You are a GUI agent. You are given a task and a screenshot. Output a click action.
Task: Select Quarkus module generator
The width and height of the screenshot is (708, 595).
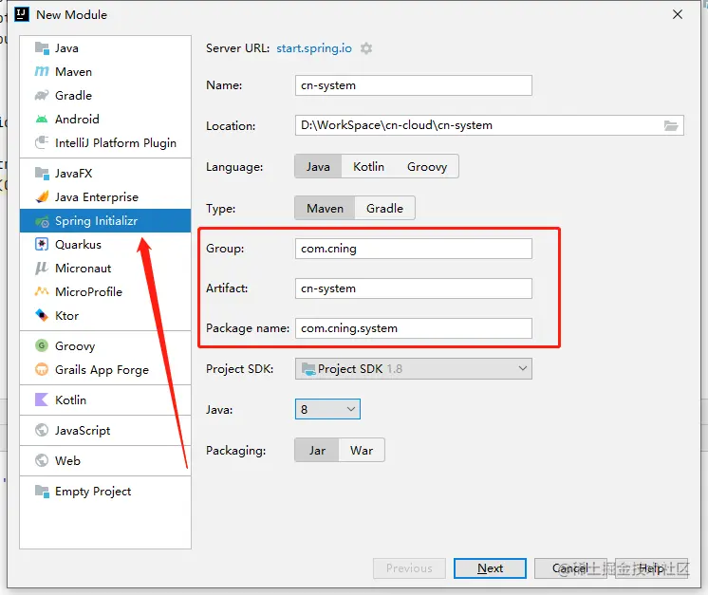[105, 244]
